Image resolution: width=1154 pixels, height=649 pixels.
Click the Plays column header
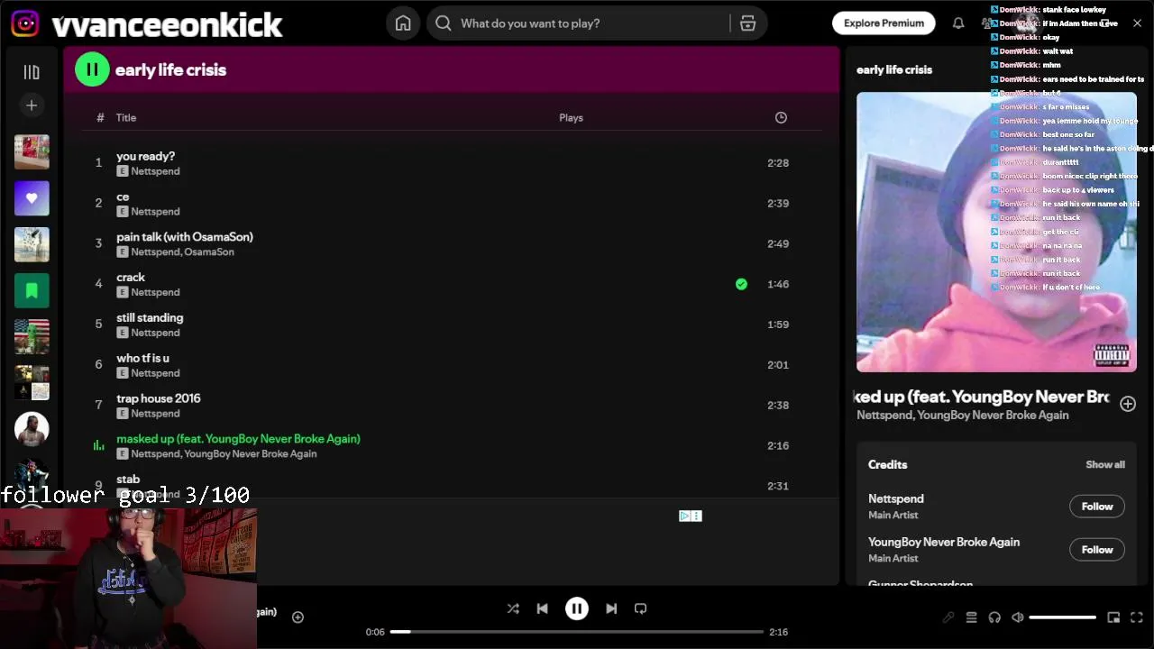pos(571,118)
